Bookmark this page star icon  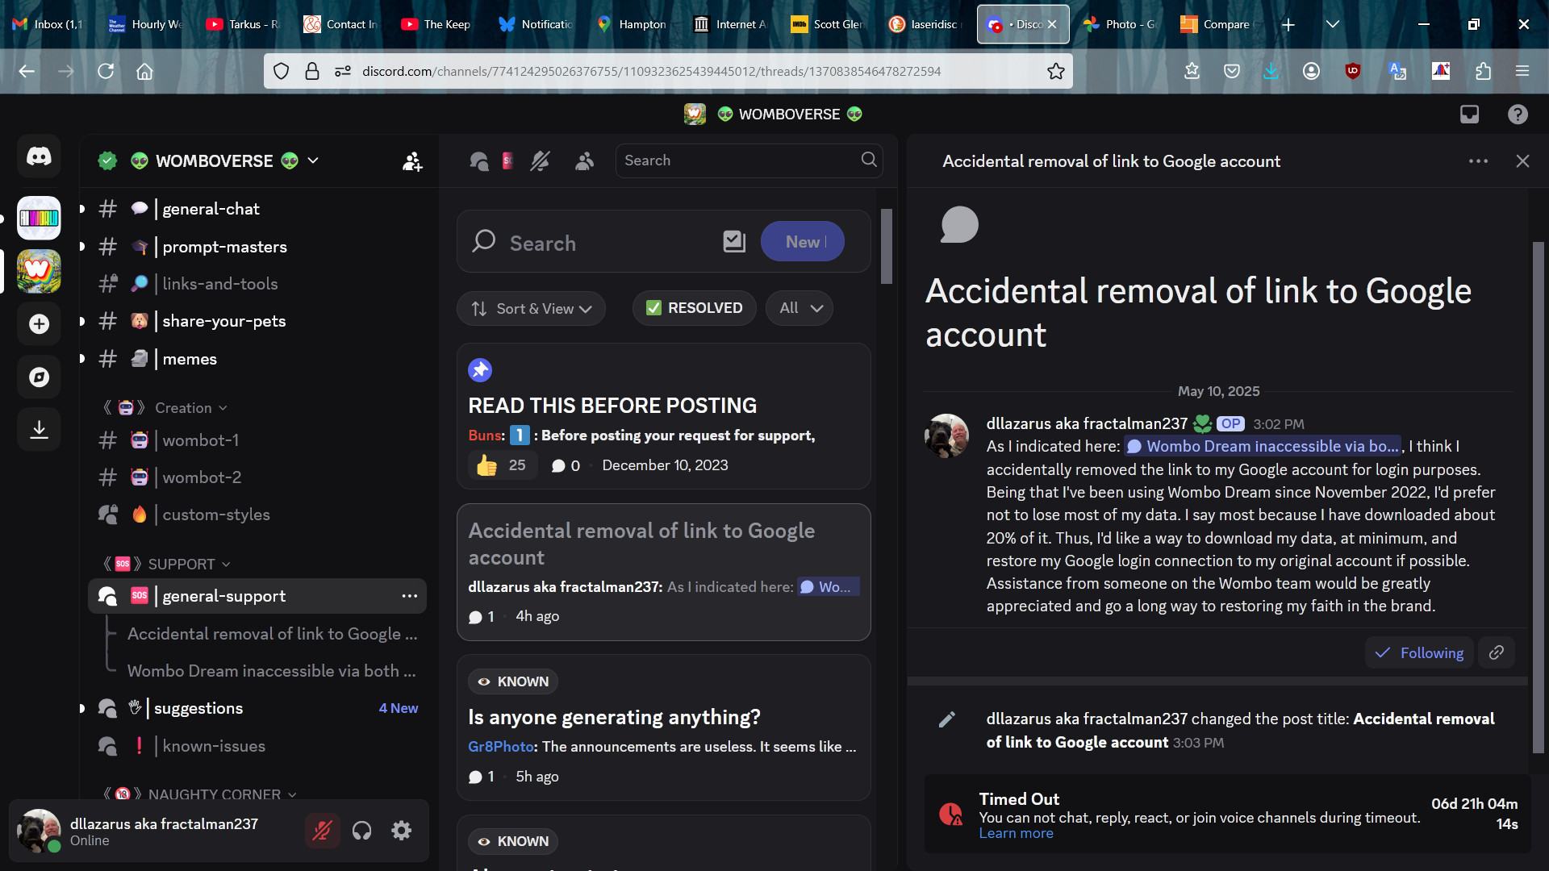1055,71
